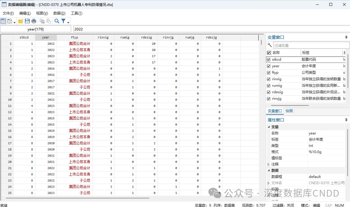Viewport: 350px width, 207px height.
Task: Open the 视图(V) menu
Action: tap(42, 13)
